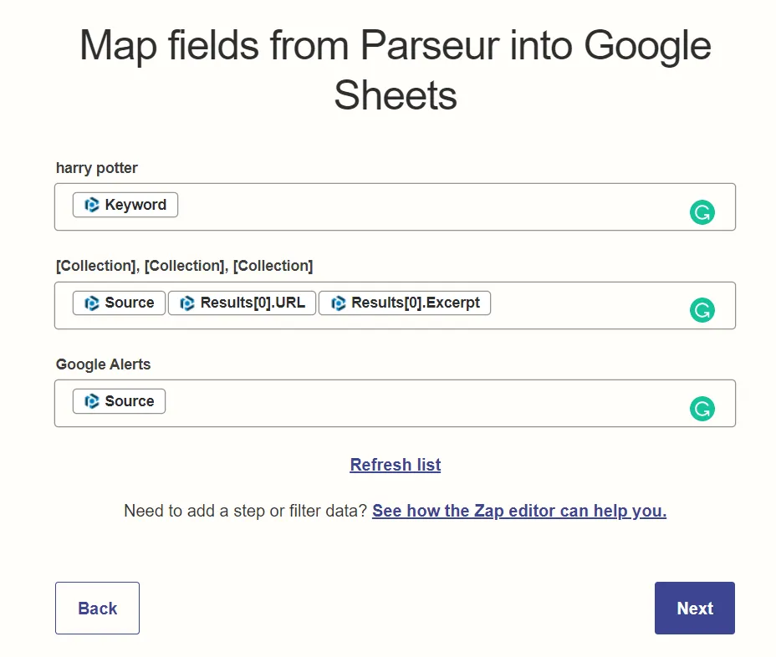Viewport: 776px width, 657px height.
Task: Click inside the harry potter input field
Action: point(418,206)
